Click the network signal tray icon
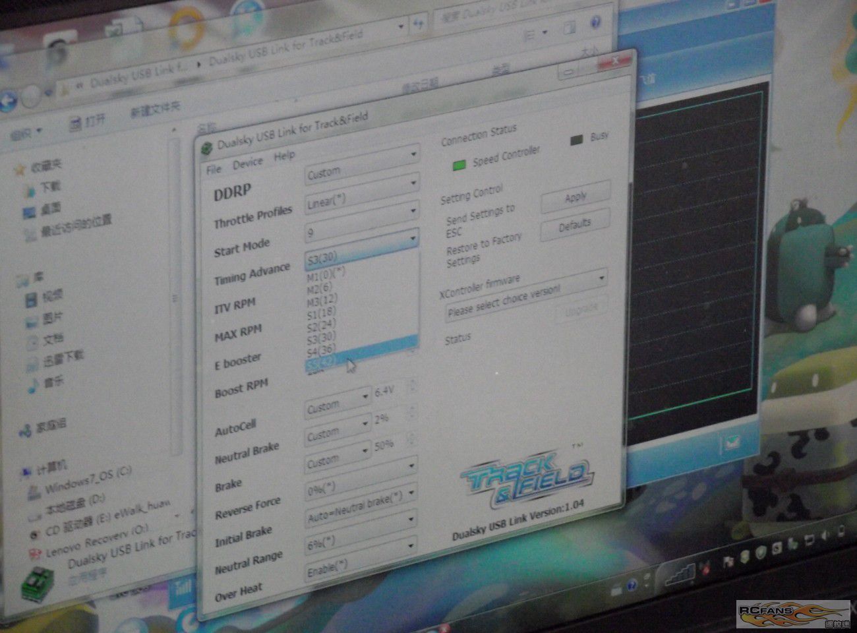This screenshot has height=633, width=857. click(x=682, y=574)
